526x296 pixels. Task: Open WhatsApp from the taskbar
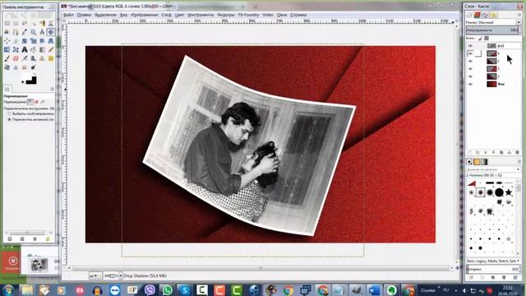[167, 290]
